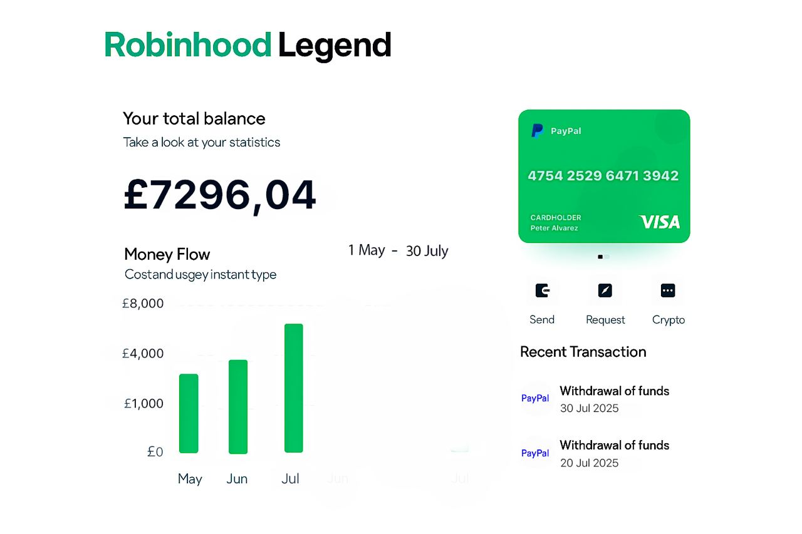Image resolution: width=802 pixels, height=534 pixels.
Task: Click the Send wallet icon
Action: (542, 290)
